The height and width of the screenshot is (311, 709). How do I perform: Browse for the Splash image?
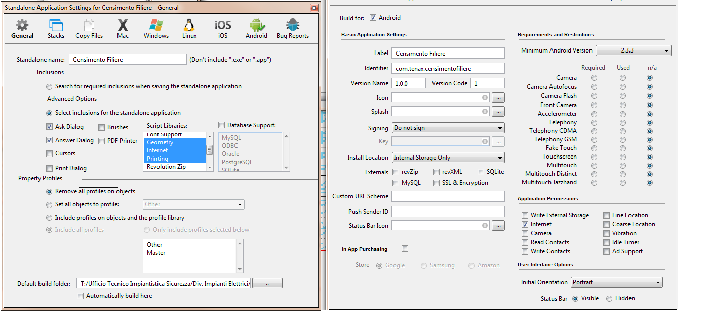tap(498, 112)
